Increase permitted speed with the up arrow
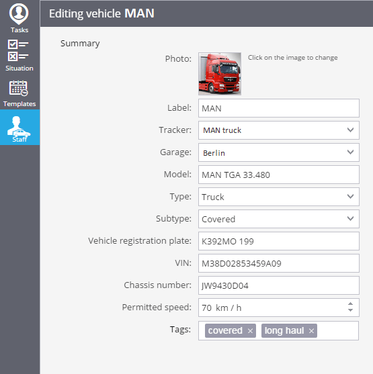The height and width of the screenshot is (374, 373). click(350, 304)
